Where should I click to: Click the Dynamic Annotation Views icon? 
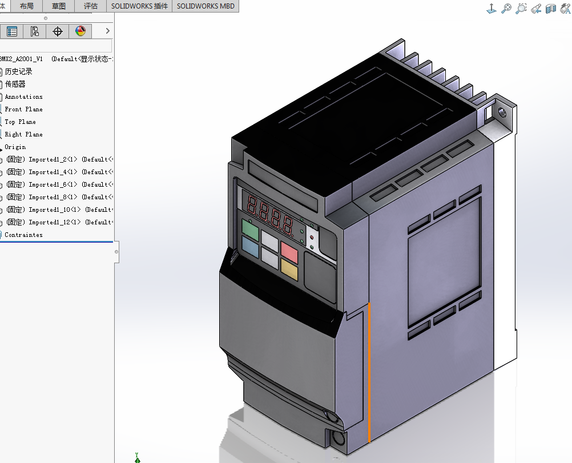[x=565, y=9]
